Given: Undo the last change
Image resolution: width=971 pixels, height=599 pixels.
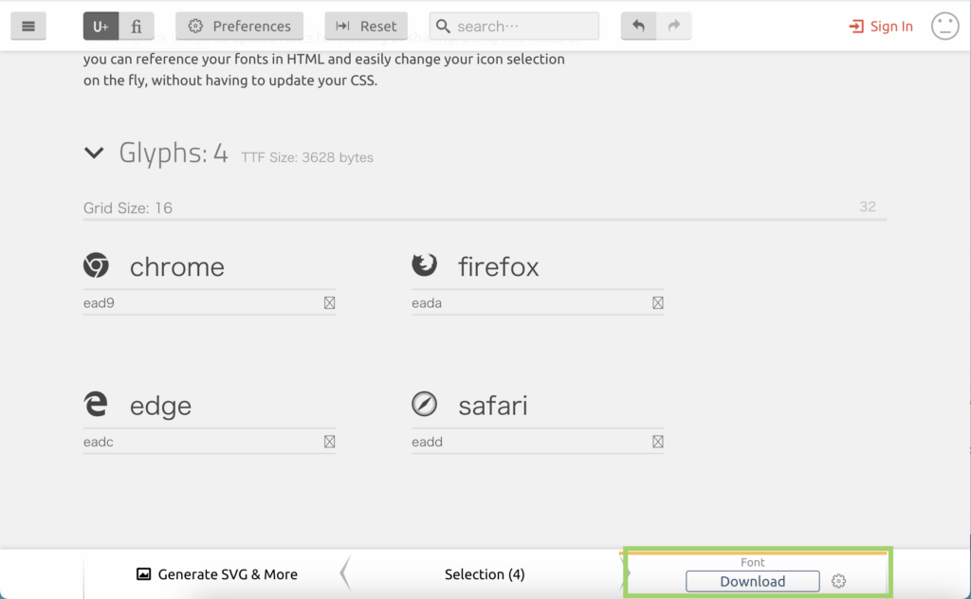Looking at the screenshot, I should (x=638, y=27).
